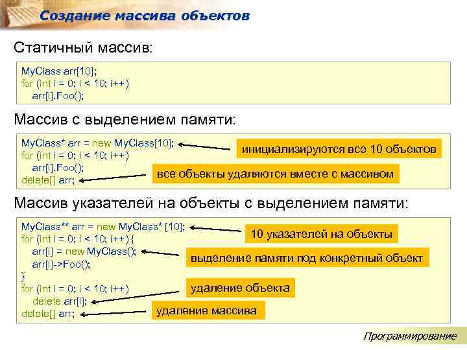Select the heading "Статичный массив:"
467x350 pixels.
tap(83, 47)
